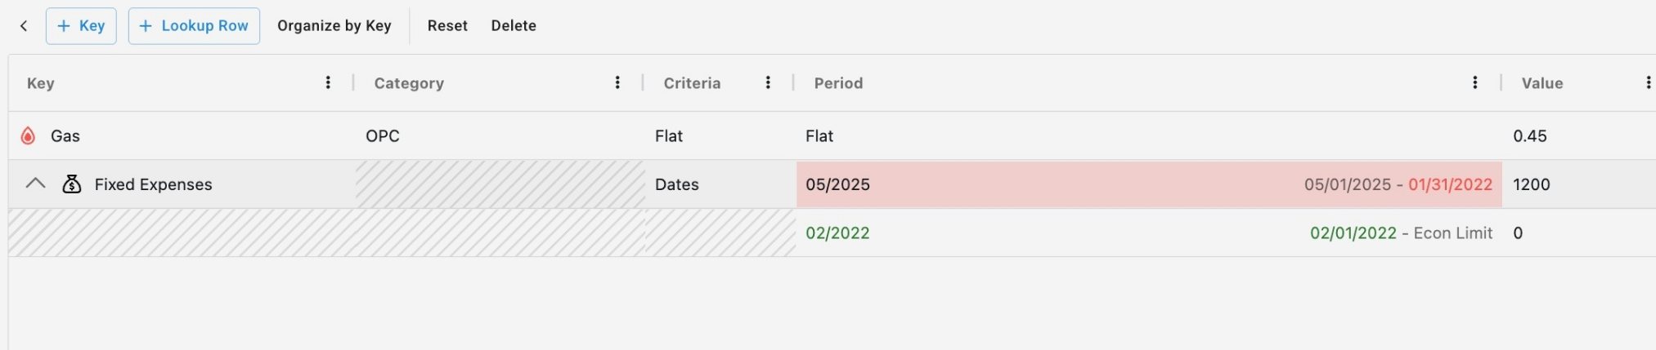Collapse the Fixed Expenses row

pyautogui.click(x=35, y=184)
